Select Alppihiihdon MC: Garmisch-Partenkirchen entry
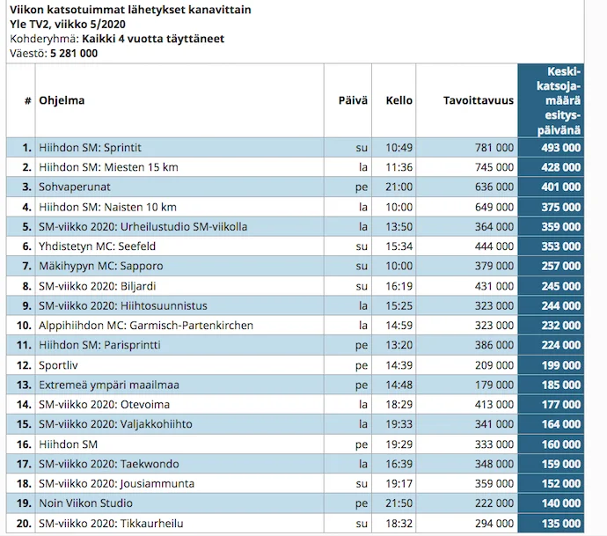 pyautogui.click(x=146, y=326)
